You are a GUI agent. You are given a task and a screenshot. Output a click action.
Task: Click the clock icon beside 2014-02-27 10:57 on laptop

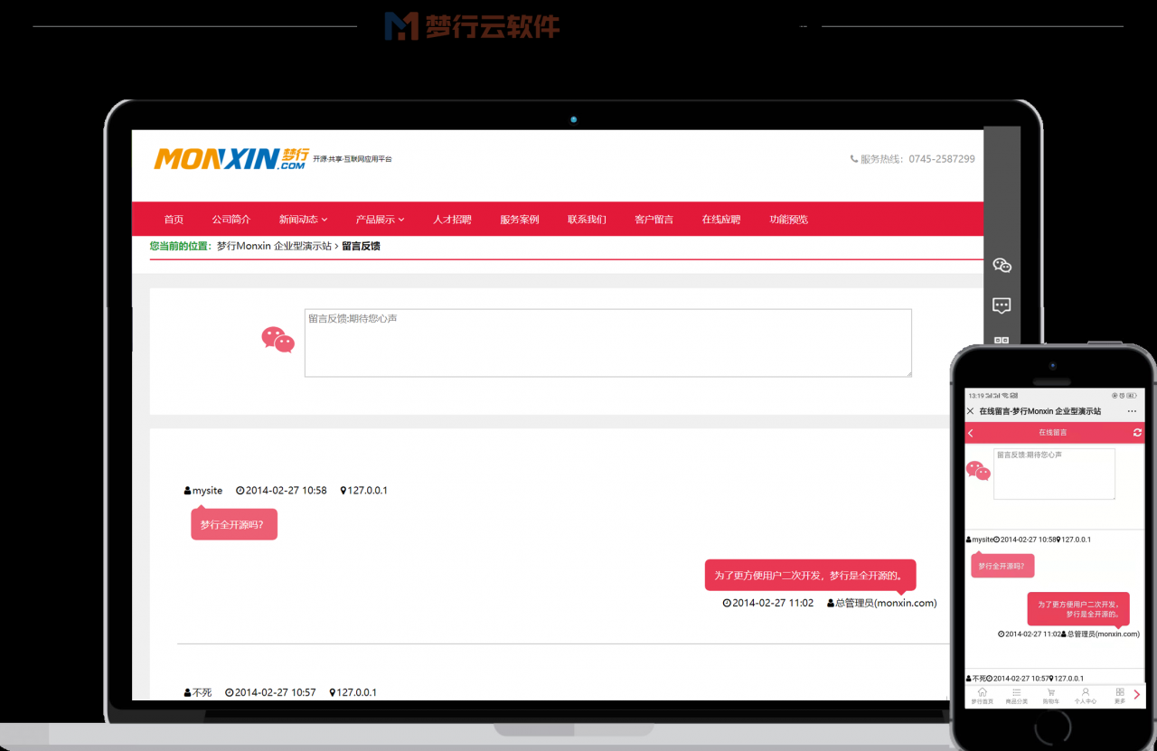(230, 692)
